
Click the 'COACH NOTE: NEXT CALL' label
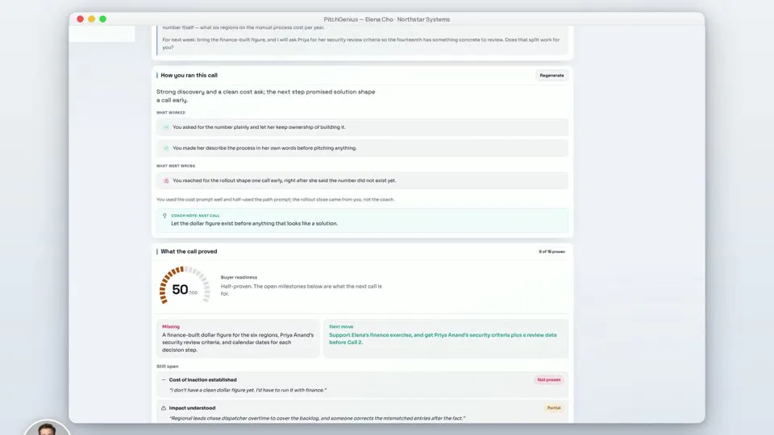pyautogui.click(x=195, y=216)
